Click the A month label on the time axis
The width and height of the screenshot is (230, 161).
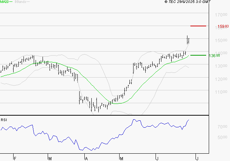(86, 159)
